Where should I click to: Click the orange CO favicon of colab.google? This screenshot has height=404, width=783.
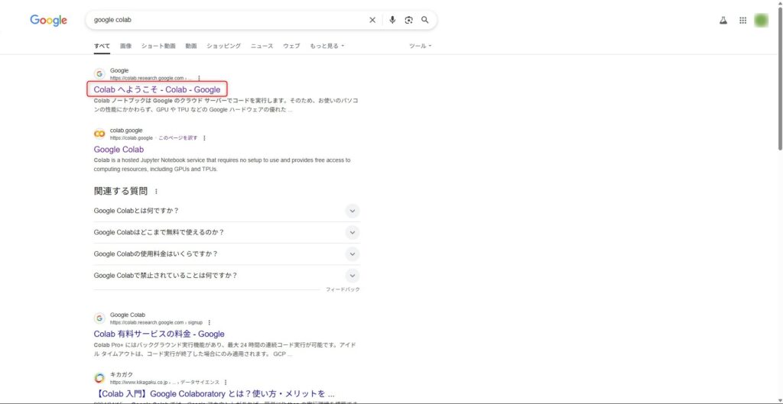tap(100, 134)
